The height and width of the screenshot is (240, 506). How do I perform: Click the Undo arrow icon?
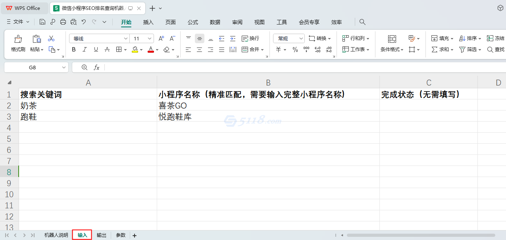point(83,22)
